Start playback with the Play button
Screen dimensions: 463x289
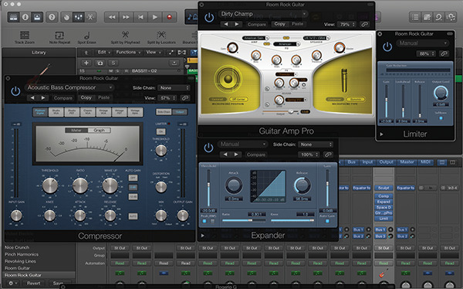click(155, 17)
